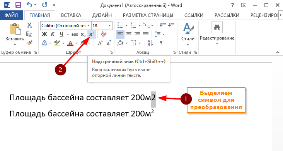Screen dimensions: 283x151
Task: Save the document with the floppy icon
Action: (18, 5)
